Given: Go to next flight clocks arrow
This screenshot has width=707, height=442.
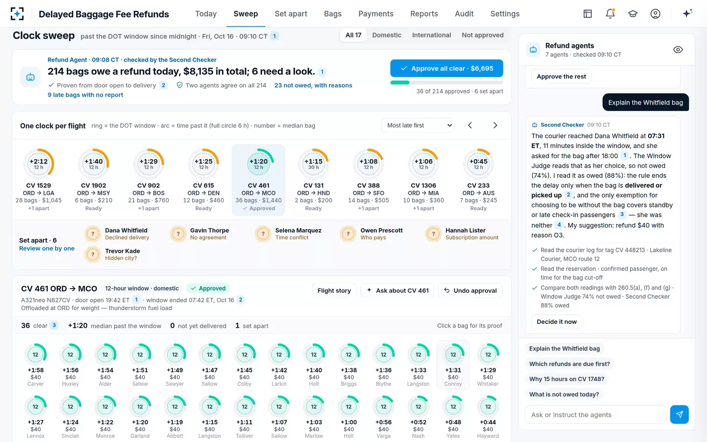Looking at the screenshot, I should tap(495, 125).
